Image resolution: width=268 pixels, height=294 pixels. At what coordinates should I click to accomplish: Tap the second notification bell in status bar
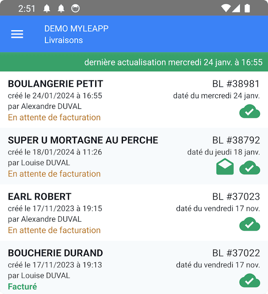(61, 8)
